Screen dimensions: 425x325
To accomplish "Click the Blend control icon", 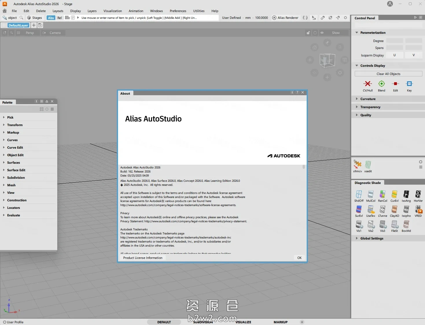I will (x=381, y=84).
